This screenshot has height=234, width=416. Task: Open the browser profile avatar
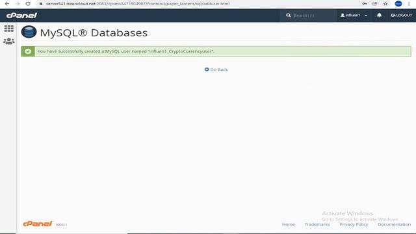tap(398, 4)
